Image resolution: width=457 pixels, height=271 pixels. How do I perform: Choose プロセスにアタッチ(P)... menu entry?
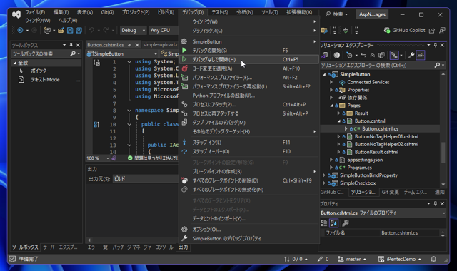coord(249,105)
